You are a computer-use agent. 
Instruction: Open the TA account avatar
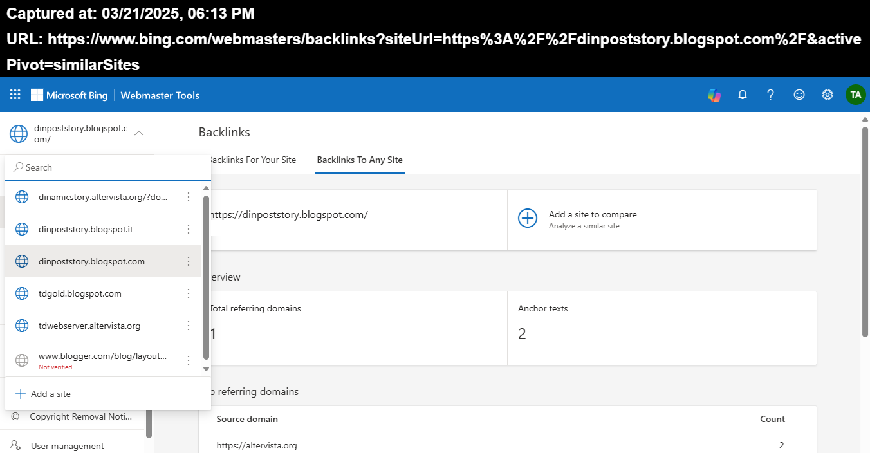point(856,95)
